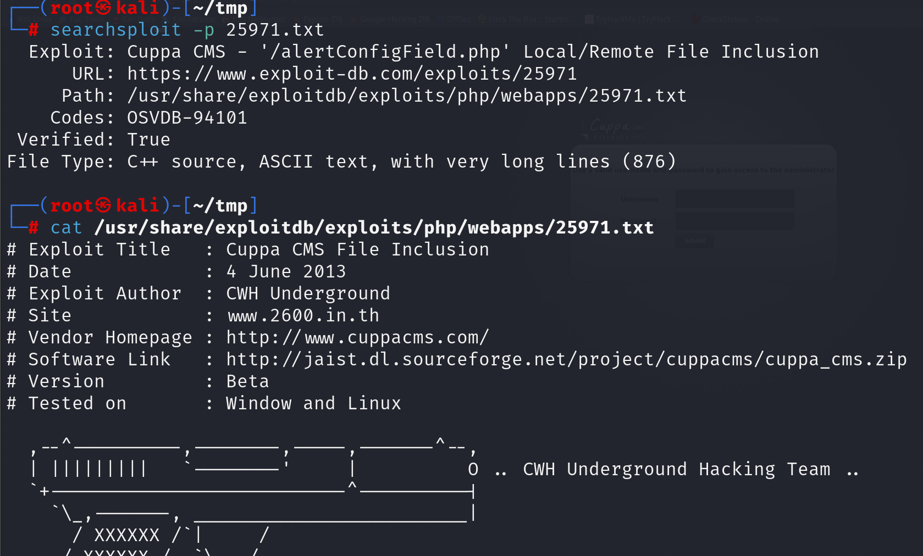Click the Kali logo symbol in the second prompt
Viewport: 923px width, 556px height.
[x=103, y=205]
